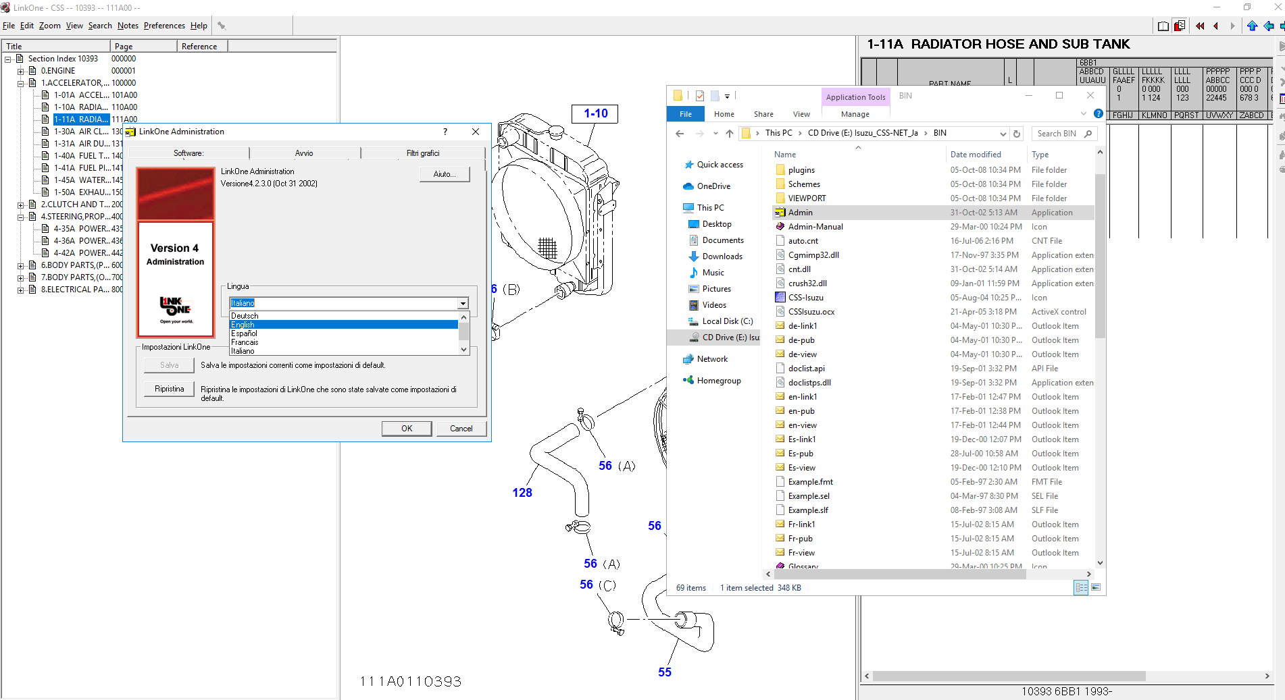Click Explorer's back arrow
Viewport: 1285px width, 700px height.
[680, 134]
